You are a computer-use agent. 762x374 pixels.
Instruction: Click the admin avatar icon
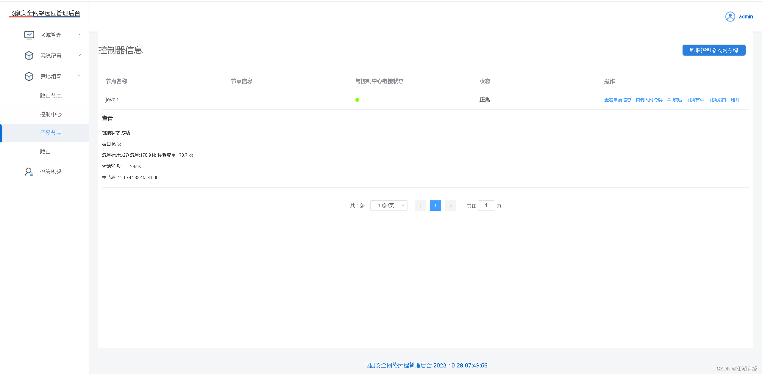pos(730,17)
